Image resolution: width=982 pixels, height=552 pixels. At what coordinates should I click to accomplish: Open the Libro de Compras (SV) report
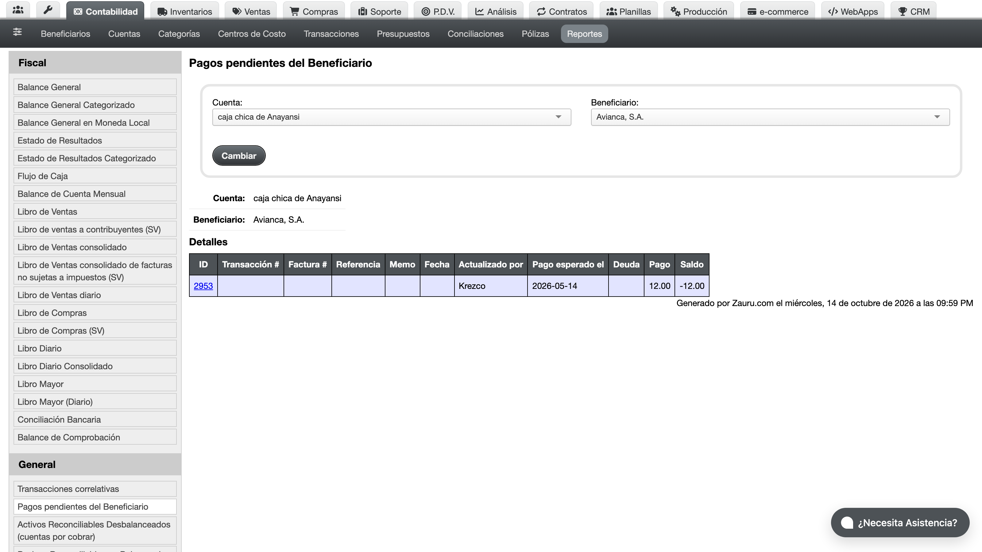[x=95, y=330]
